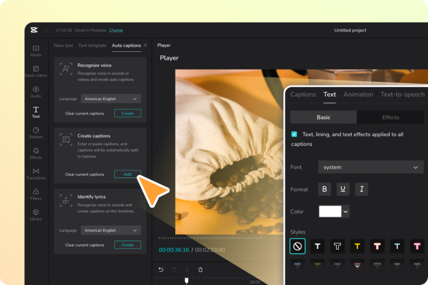Viewport: 428px width, 285px height.
Task: Click Add button in Create captions
Action: point(127,175)
